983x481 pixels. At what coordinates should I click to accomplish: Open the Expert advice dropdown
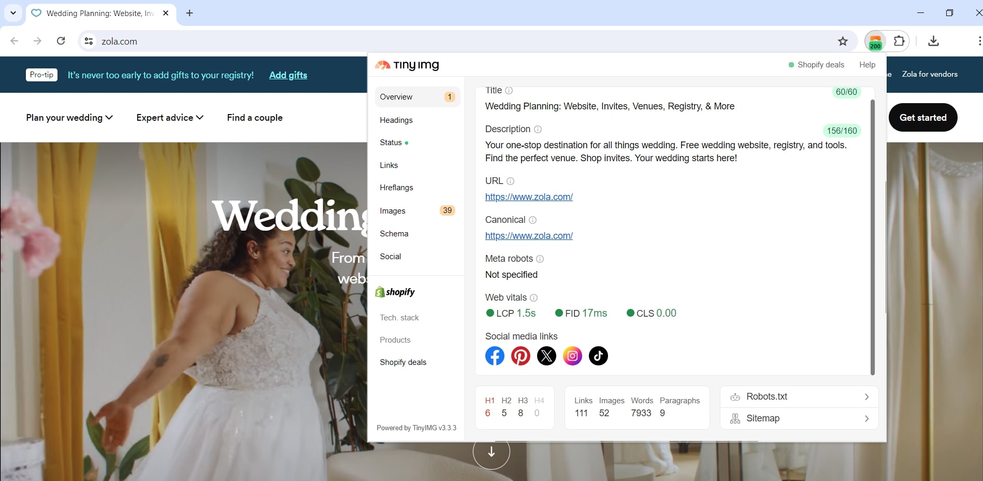[169, 118]
